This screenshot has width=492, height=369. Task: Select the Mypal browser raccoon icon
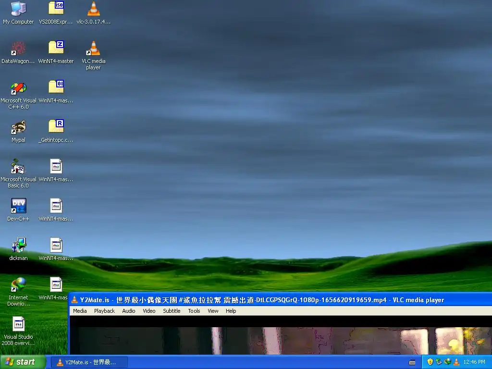tap(18, 131)
